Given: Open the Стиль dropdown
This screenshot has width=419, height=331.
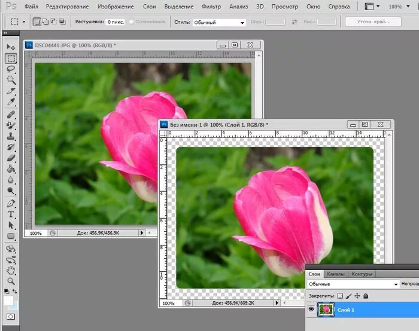Looking at the screenshot, I should (219, 22).
